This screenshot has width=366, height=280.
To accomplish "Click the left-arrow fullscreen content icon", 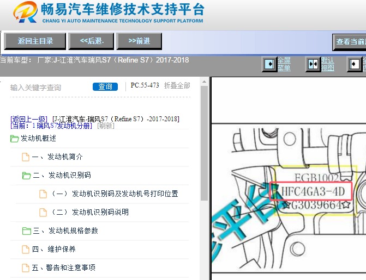I will [x=355, y=64].
